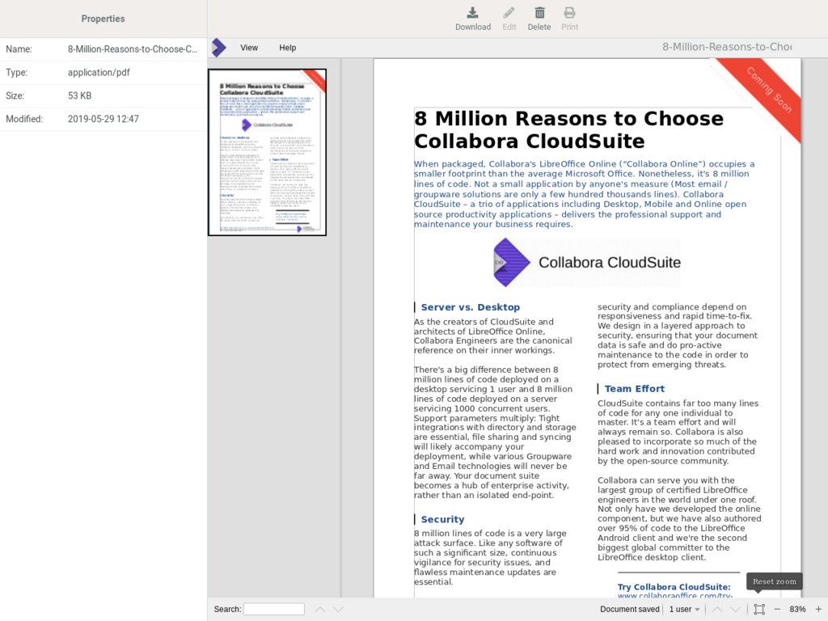828x621 pixels.
Task: Go to next search result arrow
Action: click(339, 609)
